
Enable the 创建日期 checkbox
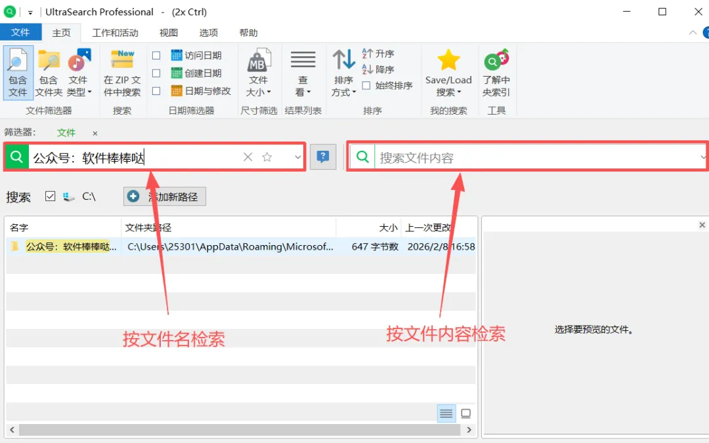pos(156,73)
